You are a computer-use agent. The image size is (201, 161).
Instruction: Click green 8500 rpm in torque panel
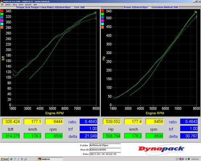[x=54, y=136]
